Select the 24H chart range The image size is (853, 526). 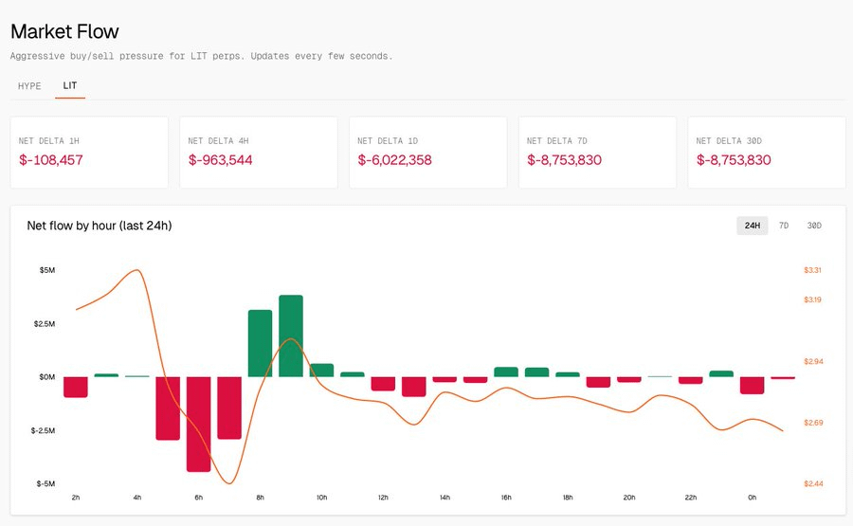(753, 226)
